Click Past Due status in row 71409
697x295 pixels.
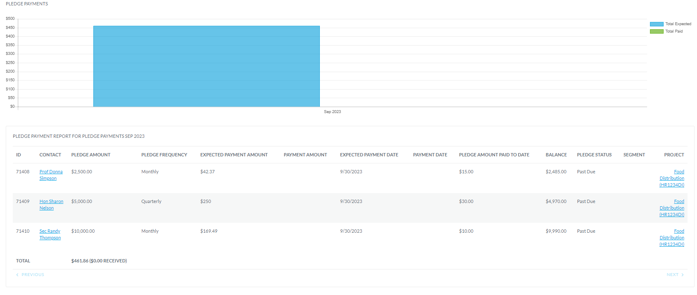(x=586, y=201)
